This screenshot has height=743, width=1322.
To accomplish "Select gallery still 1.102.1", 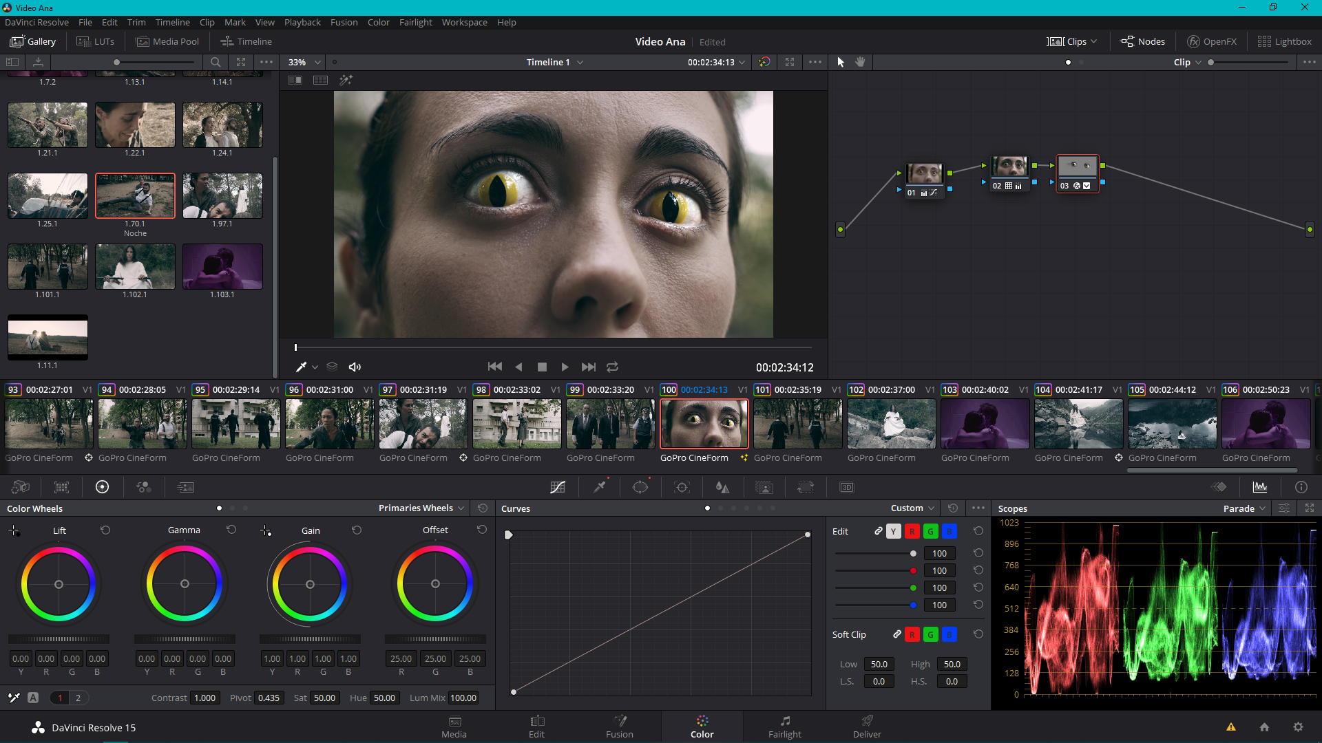I will 135,266.
